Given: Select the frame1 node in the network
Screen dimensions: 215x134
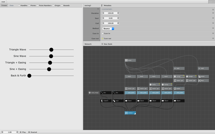Looking at the screenshot, I should click(130, 60).
